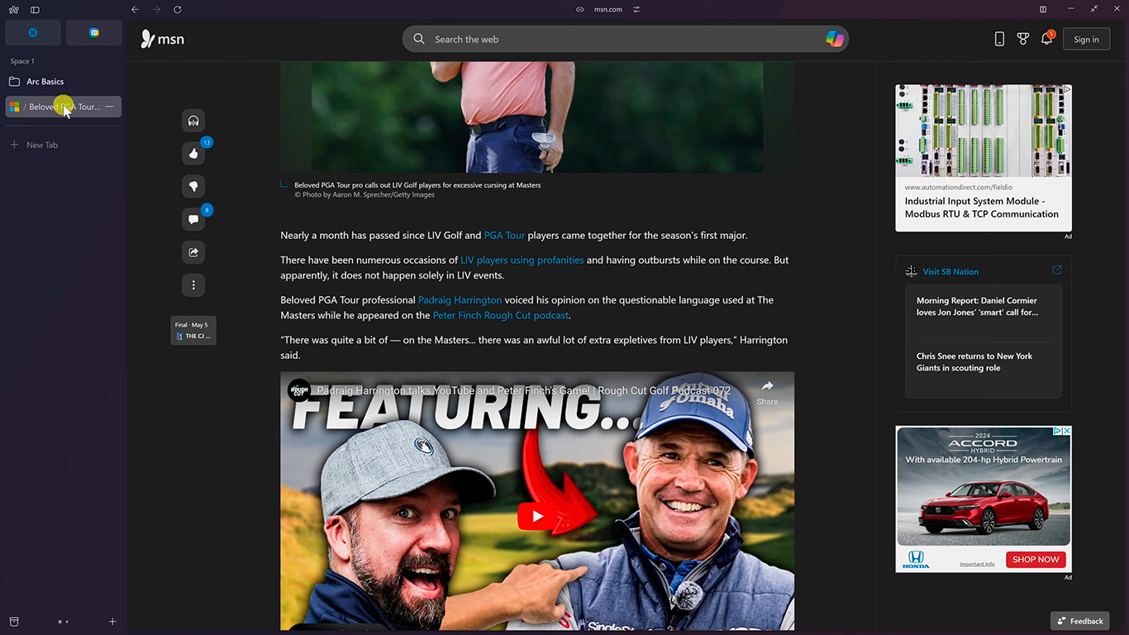
Task: Click the Rough Cut channel avatar
Action: coord(299,390)
